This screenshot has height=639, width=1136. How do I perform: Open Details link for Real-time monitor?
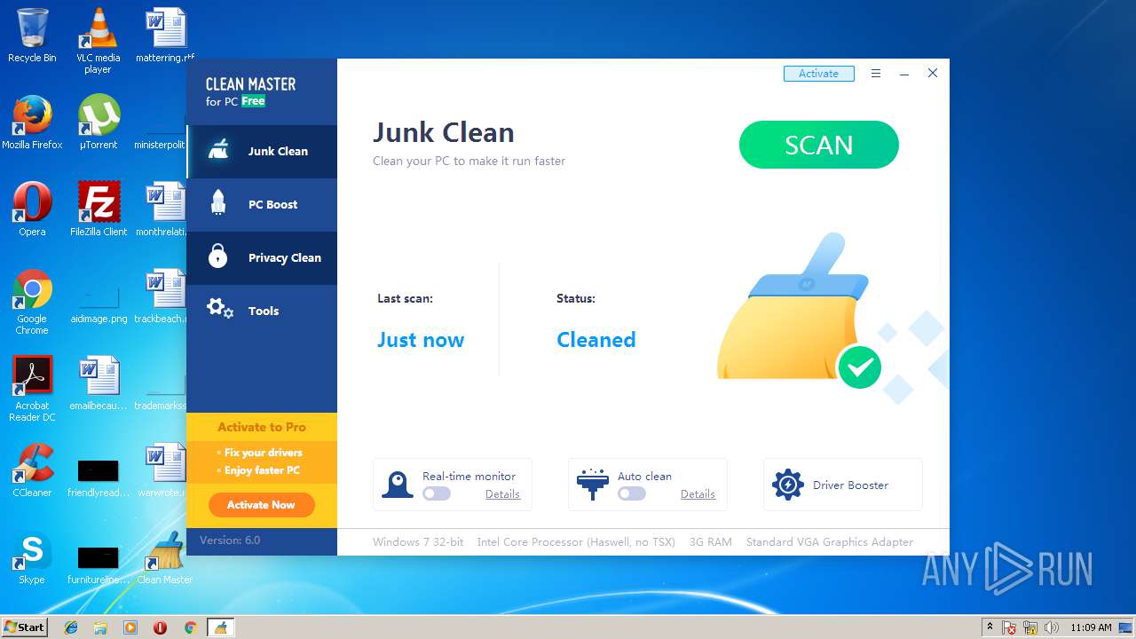click(502, 494)
